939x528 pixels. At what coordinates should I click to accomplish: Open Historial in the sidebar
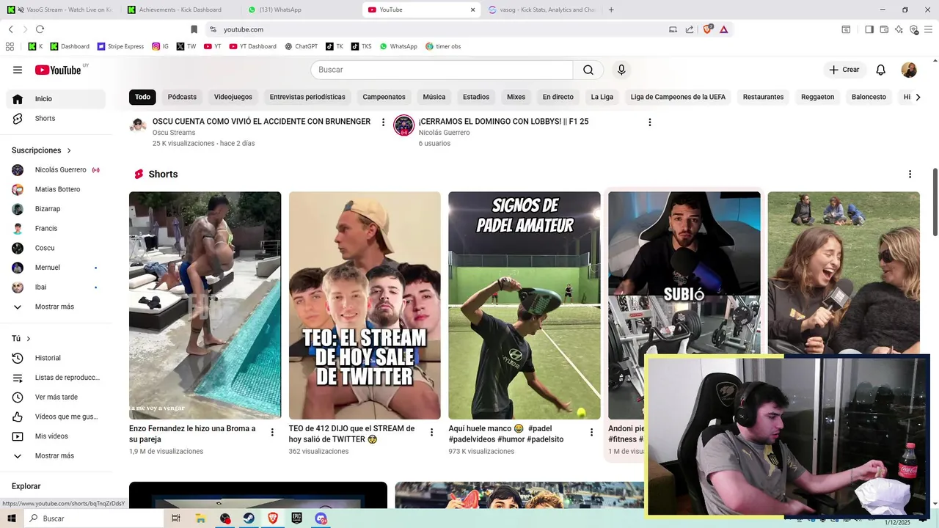tap(56, 358)
